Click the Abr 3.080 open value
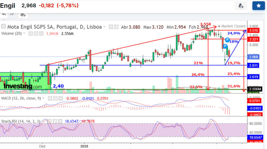Image resolution: width=267 pixels, height=149 pixels. coord(130,27)
